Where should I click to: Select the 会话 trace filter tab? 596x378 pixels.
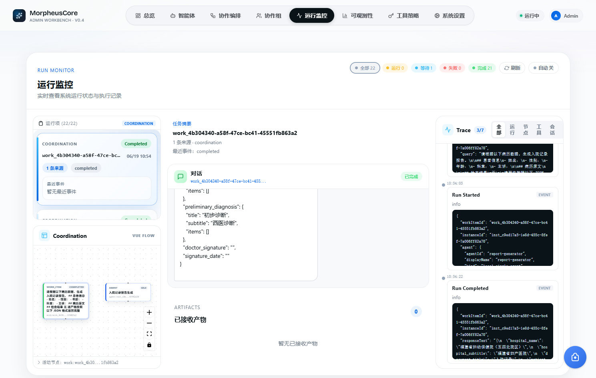(552, 130)
